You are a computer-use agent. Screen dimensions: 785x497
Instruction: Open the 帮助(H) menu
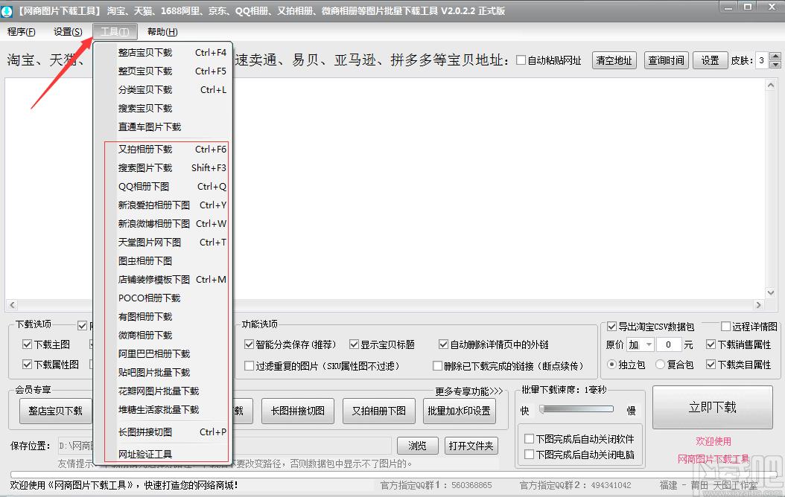[x=162, y=32]
